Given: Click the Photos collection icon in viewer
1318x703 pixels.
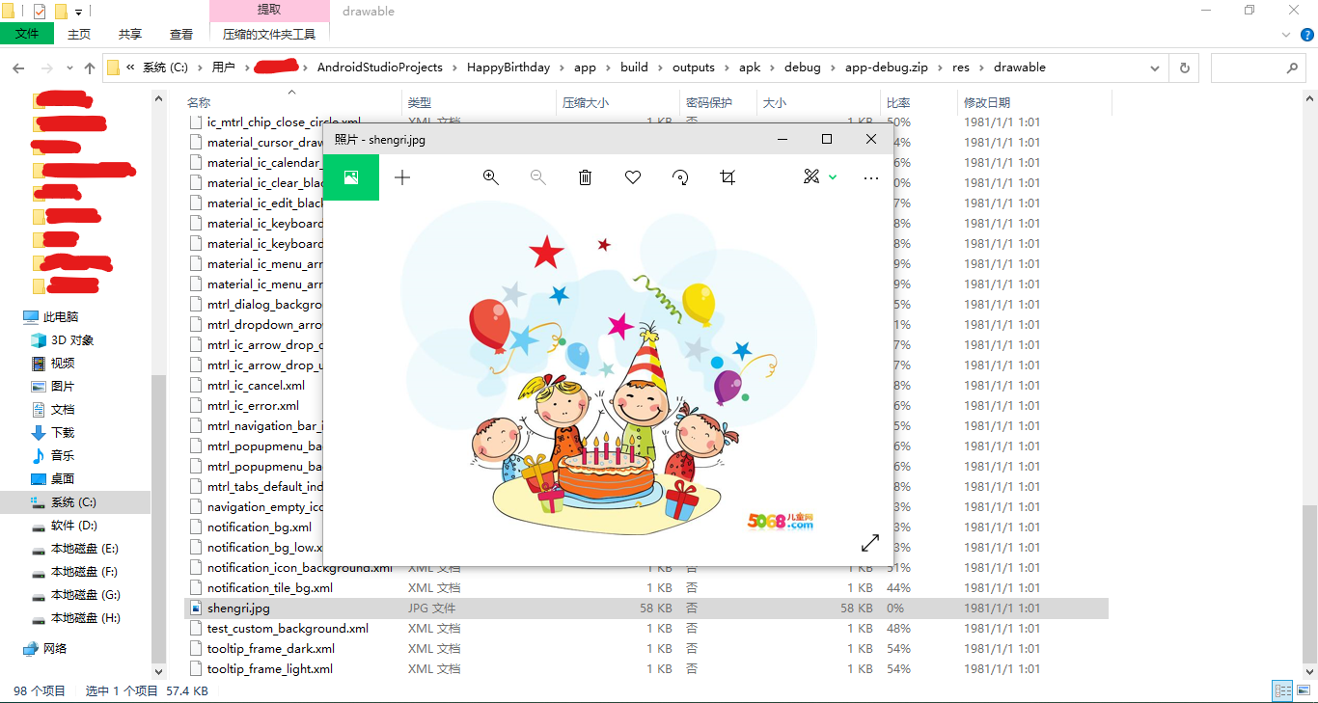Looking at the screenshot, I should [351, 177].
